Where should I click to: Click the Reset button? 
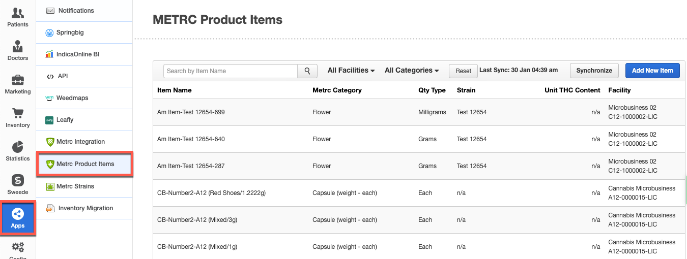463,71
